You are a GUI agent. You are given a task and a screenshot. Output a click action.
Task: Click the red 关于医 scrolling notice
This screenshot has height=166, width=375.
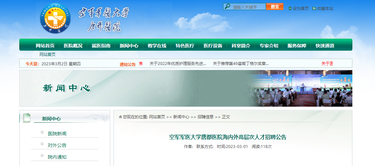coord(327,64)
